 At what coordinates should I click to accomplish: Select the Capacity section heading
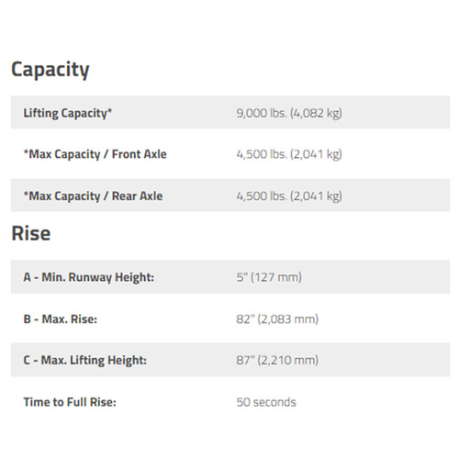[x=50, y=70]
